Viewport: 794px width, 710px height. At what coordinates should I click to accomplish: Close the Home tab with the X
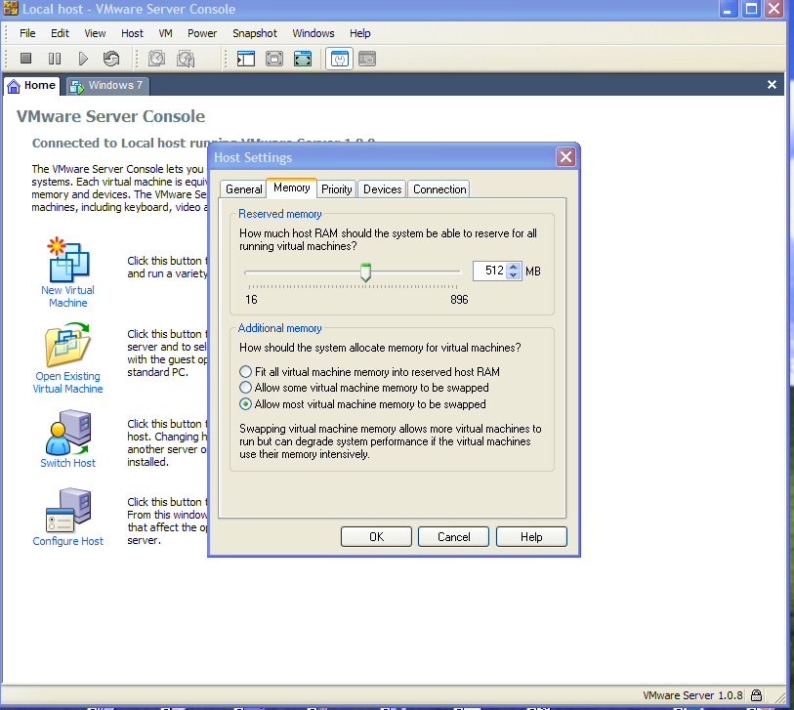[772, 85]
